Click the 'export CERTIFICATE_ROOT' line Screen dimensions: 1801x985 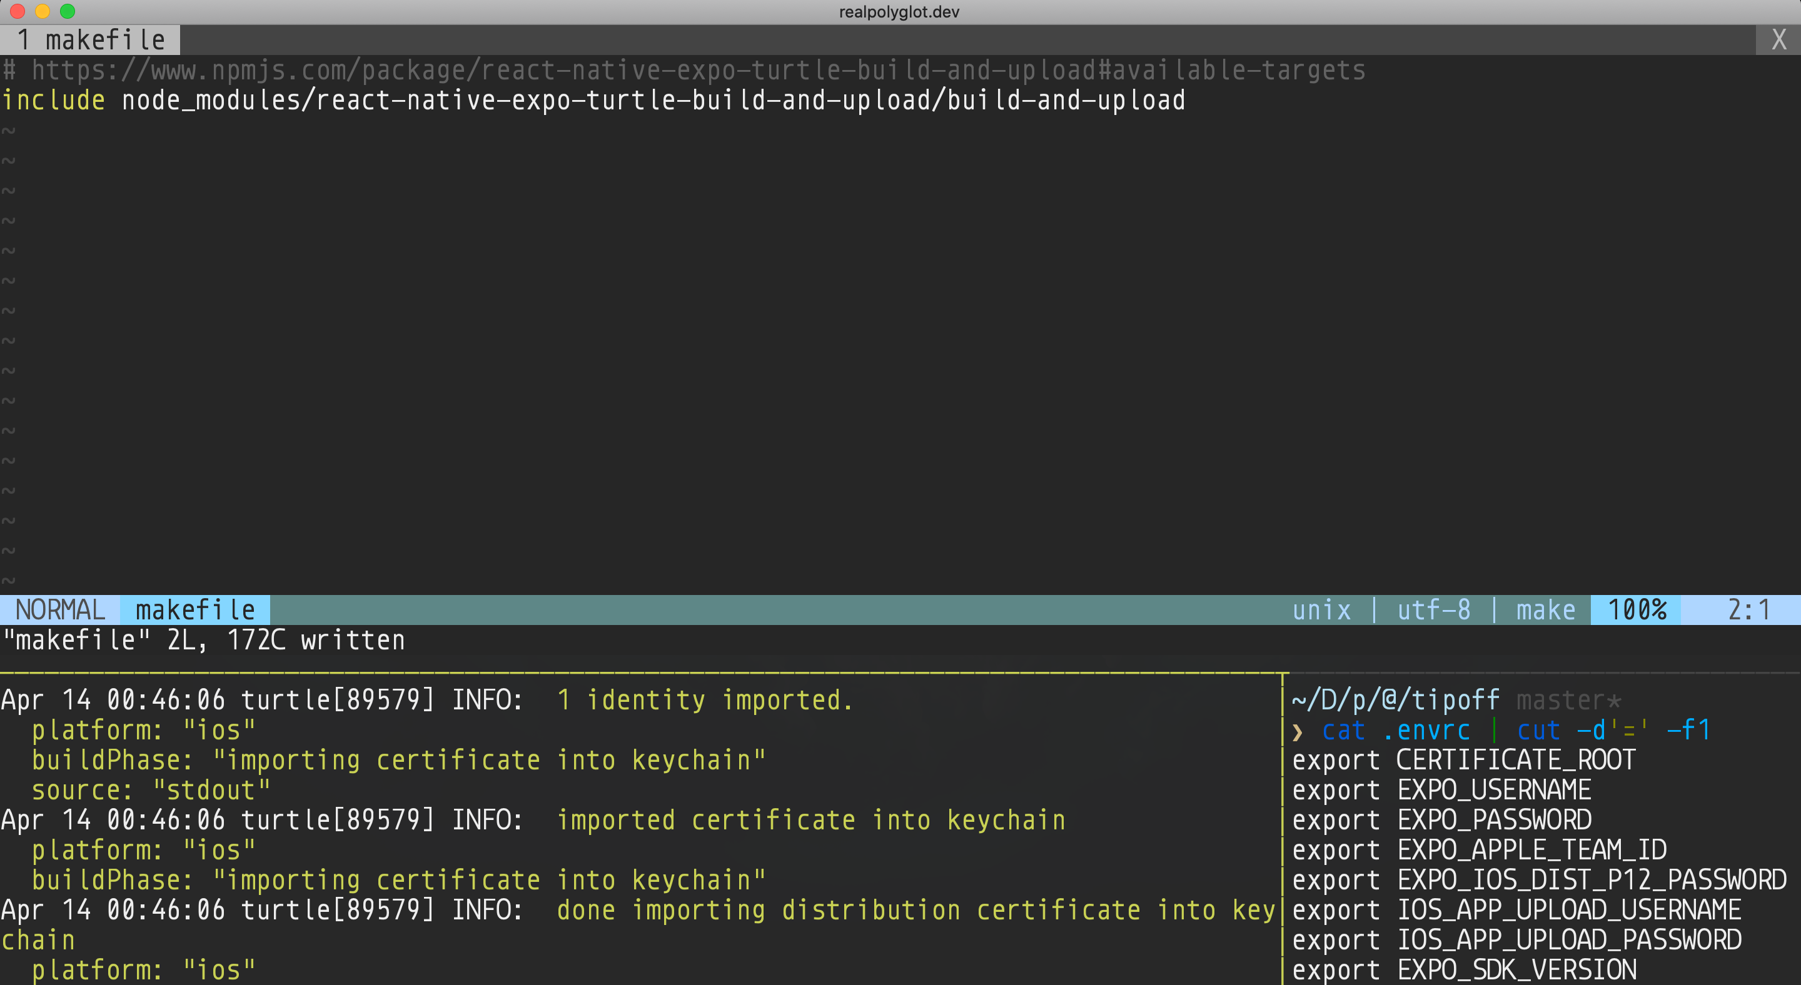[x=1464, y=760]
